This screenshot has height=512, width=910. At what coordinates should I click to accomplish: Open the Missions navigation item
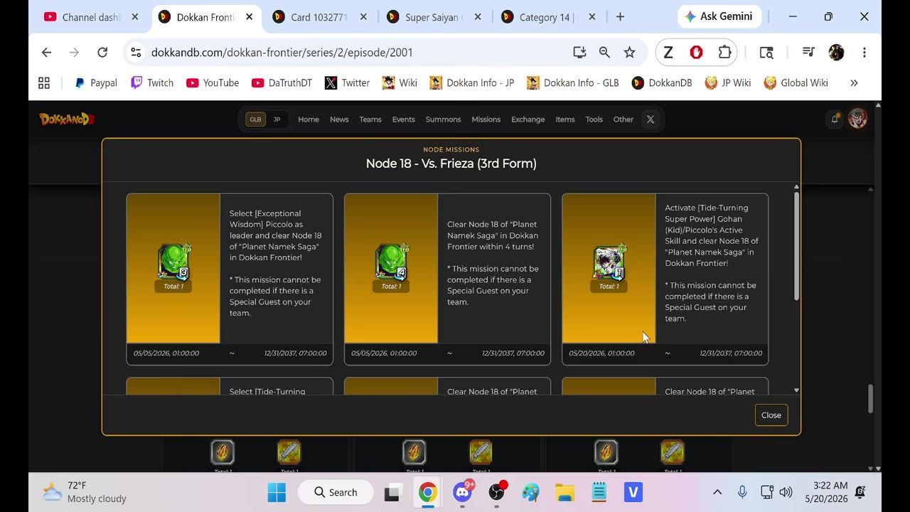486,119
